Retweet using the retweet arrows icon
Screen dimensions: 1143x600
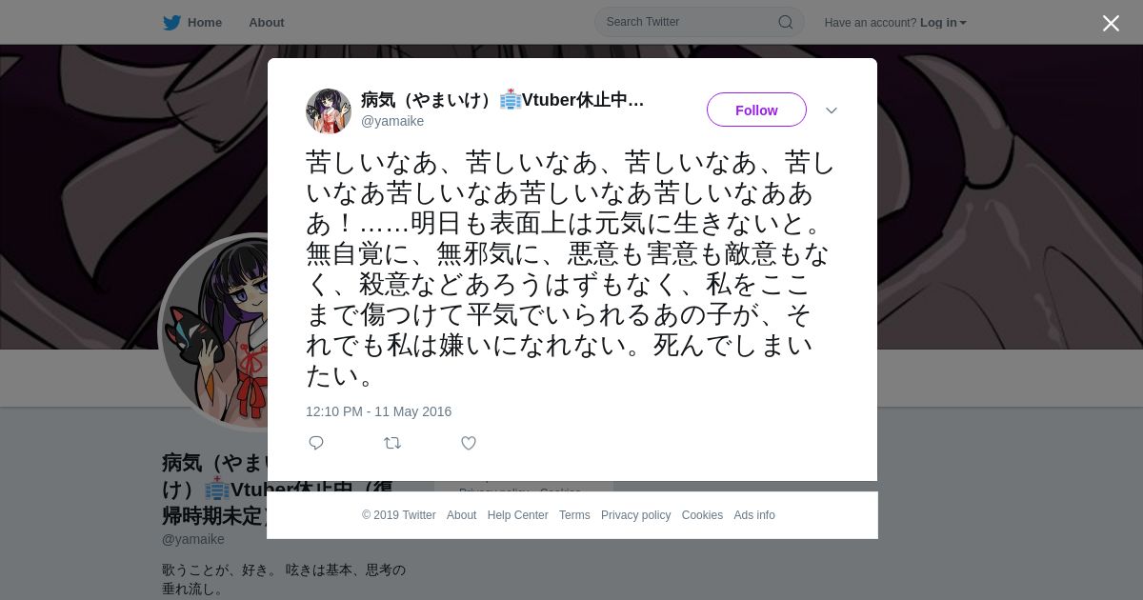(392, 443)
